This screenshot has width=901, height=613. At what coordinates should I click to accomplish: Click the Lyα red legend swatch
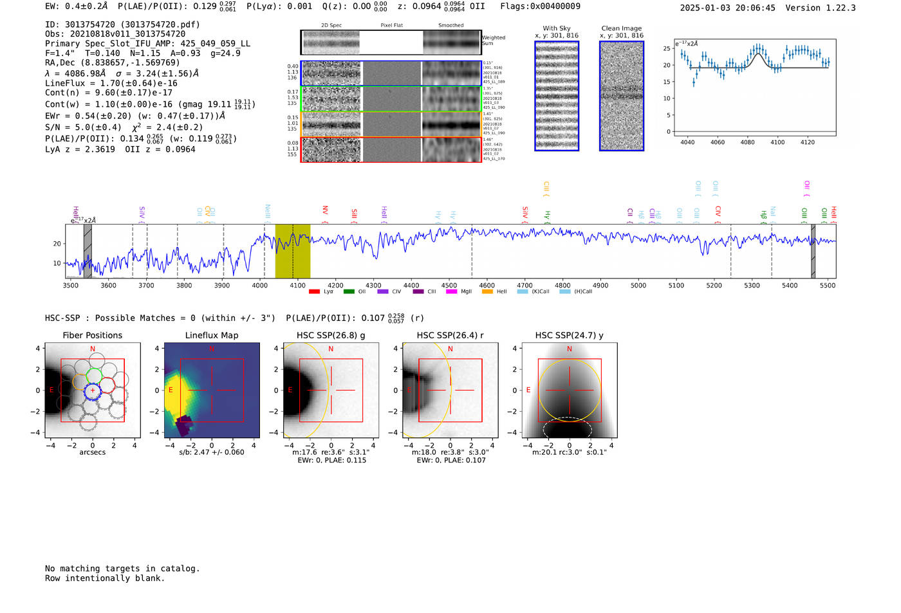click(x=314, y=292)
